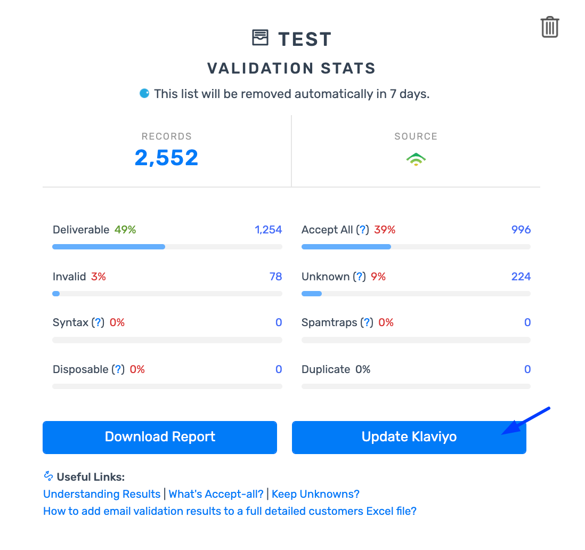585x550 pixels.
Task: Click the Deliverable progress bar
Action: [167, 247]
